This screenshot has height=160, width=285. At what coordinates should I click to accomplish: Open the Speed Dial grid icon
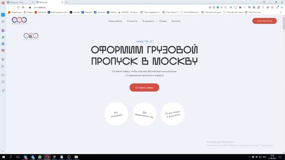pos(23,8)
